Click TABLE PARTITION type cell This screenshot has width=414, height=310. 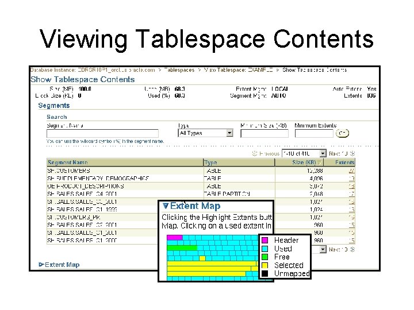tap(227, 194)
